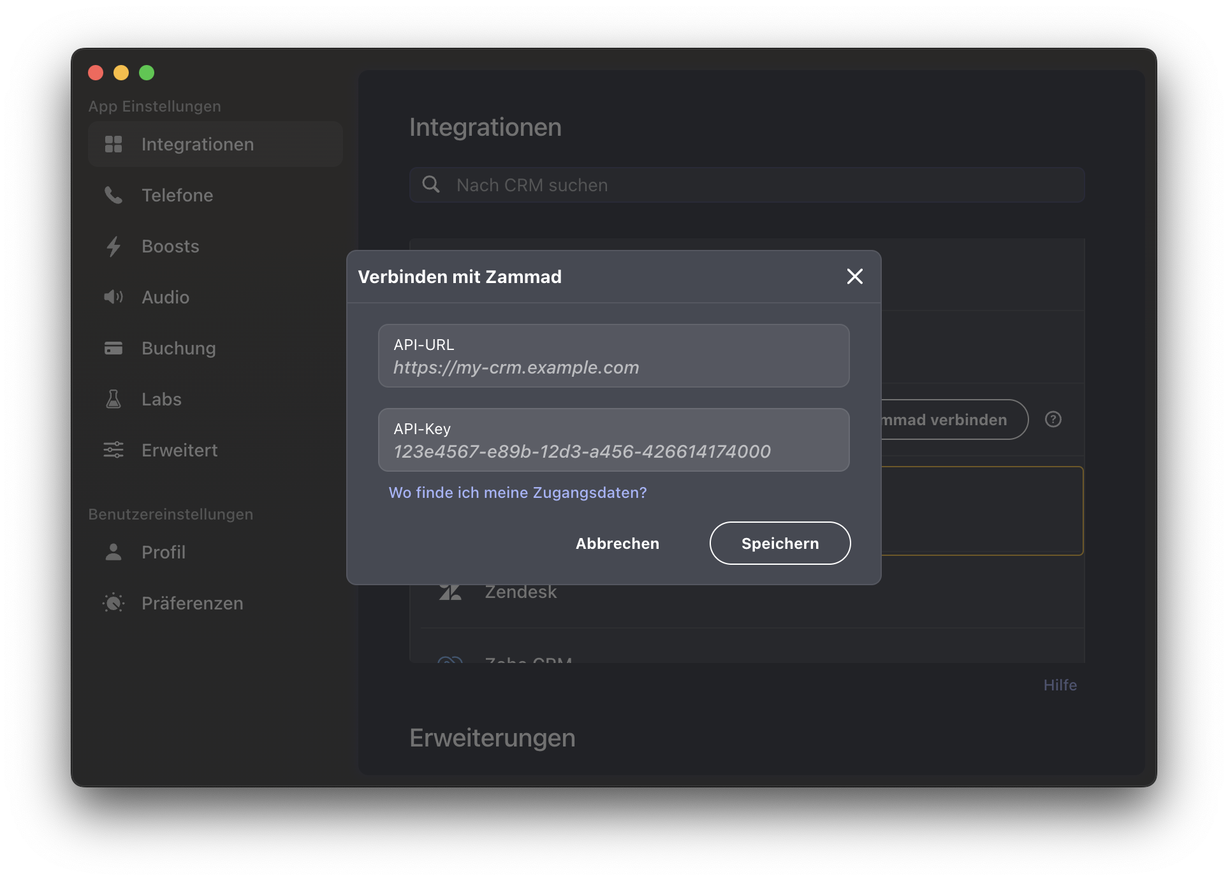Click the search magnifier icon
The height and width of the screenshot is (881, 1228).
[x=432, y=185]
